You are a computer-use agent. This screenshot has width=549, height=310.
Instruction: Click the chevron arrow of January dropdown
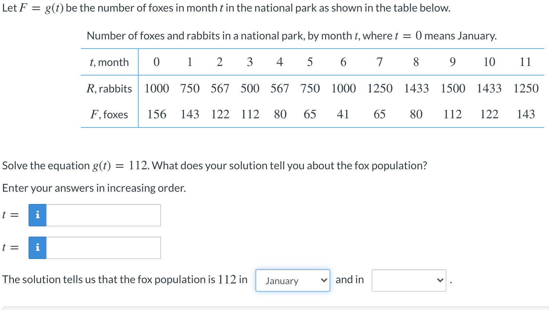point(324,280)
